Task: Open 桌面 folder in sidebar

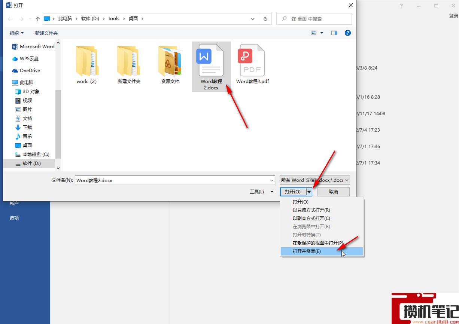Action: point(23,145)
